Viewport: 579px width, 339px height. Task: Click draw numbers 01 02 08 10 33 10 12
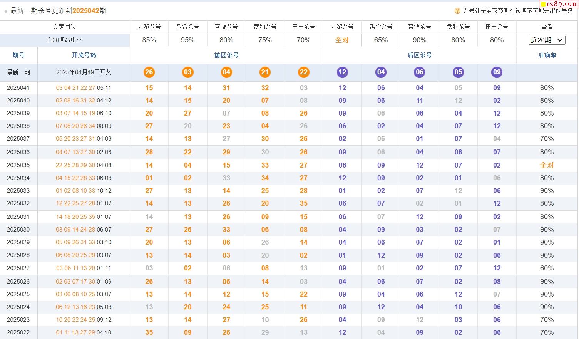84,191
